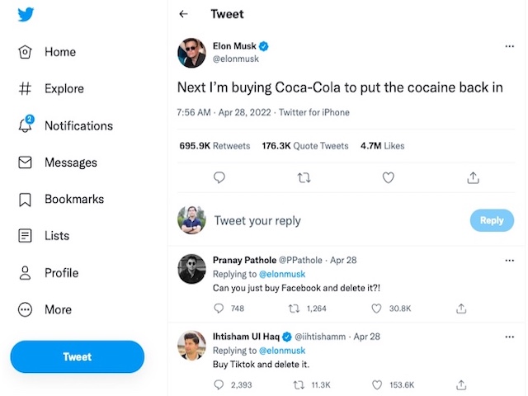Image resolution: width=528 pixels, height=396 pixels.
Task: Share the main tweet via share icon
Action: [x=473, y=177]
